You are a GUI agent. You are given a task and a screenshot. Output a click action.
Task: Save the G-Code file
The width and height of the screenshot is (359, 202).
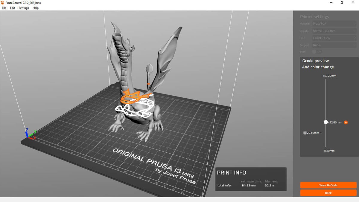point(328,185)
